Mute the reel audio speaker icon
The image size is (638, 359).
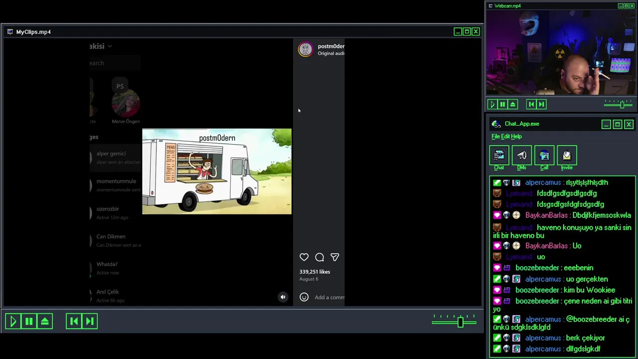(x=283, y=297)
